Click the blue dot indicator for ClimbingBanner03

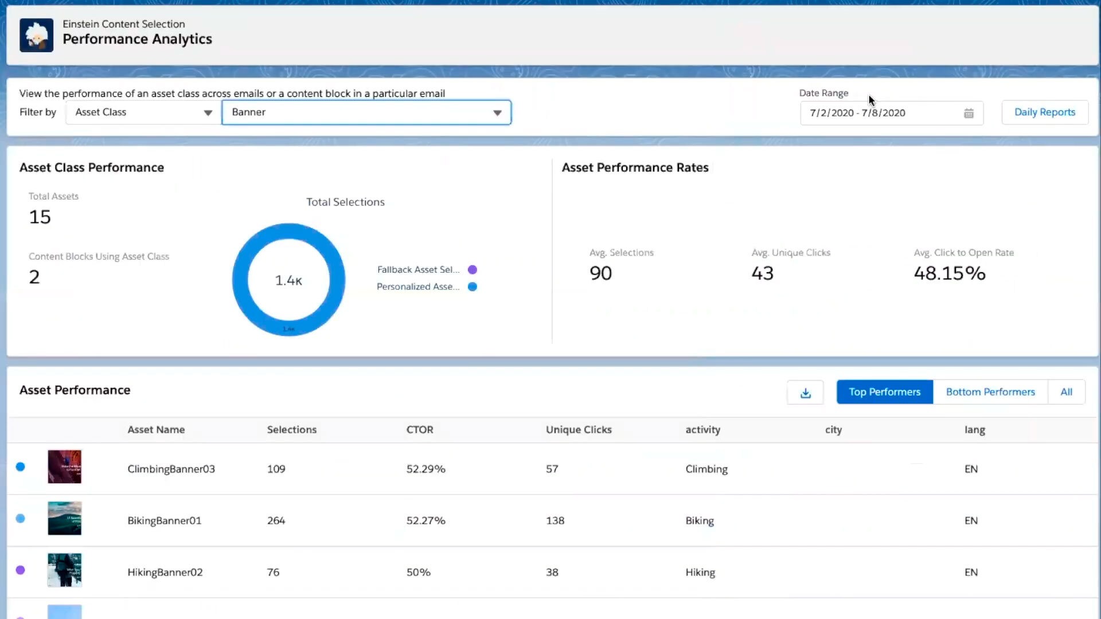point(21,467)
